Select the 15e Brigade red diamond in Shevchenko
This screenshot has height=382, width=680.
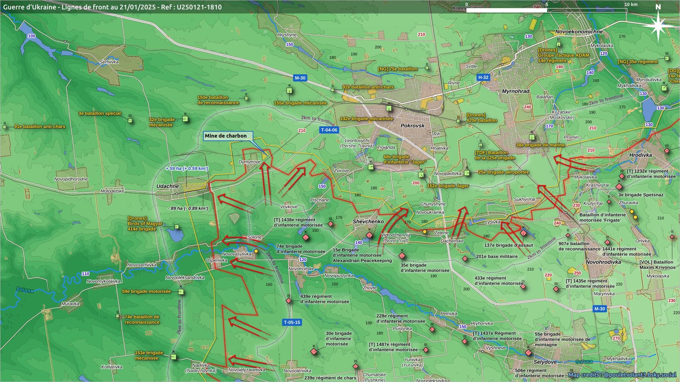pyautogui.click(x=369, y=235)
